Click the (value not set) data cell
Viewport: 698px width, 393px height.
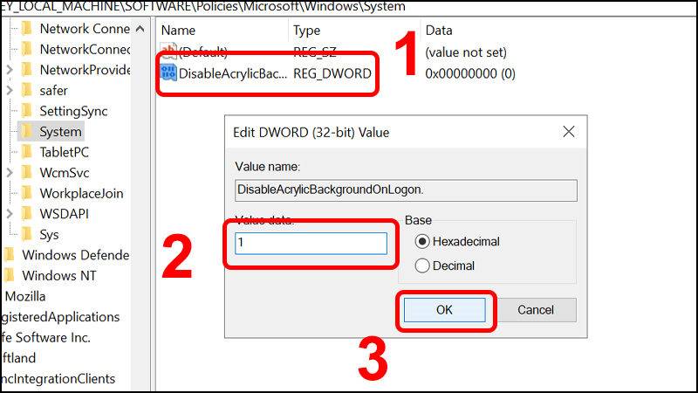[x=466, y=52]
